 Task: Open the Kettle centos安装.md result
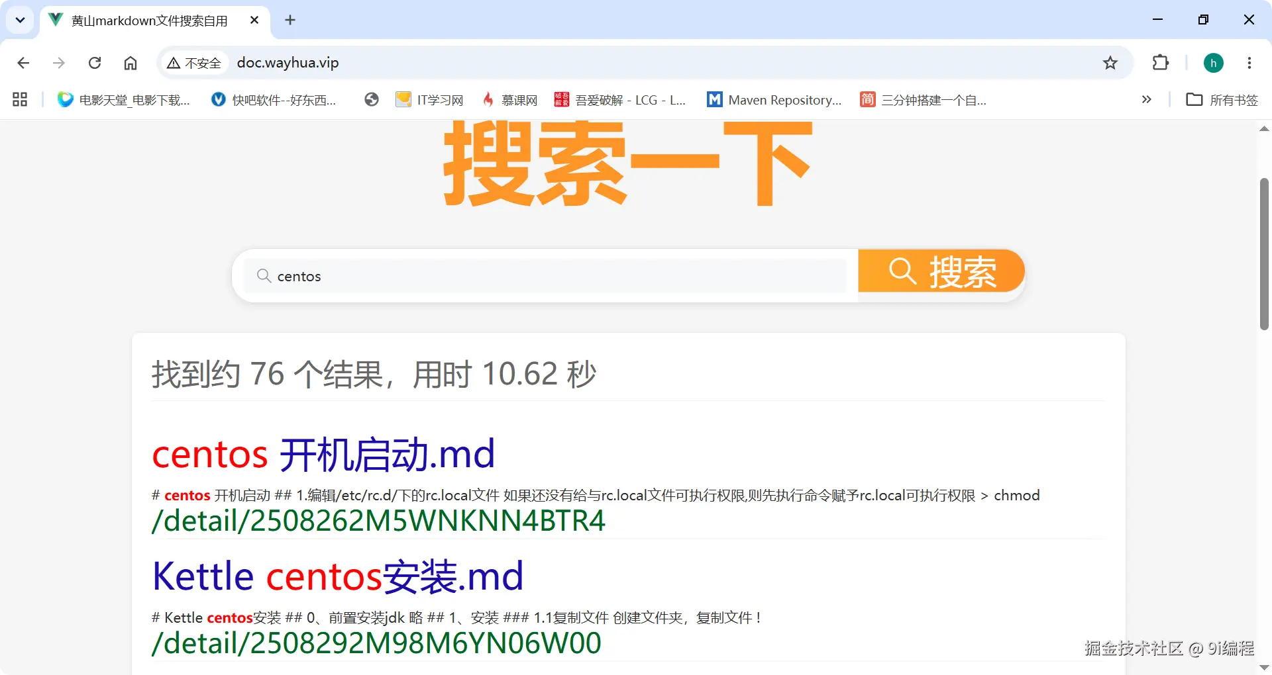point(338,576)
